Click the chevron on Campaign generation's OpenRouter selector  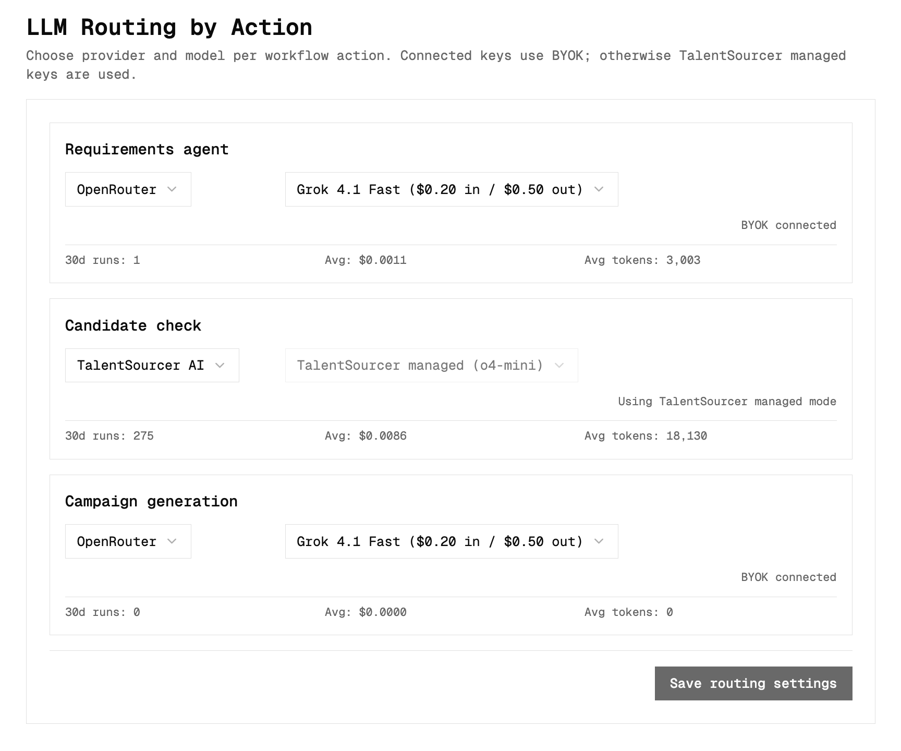[x=172, y=541]
